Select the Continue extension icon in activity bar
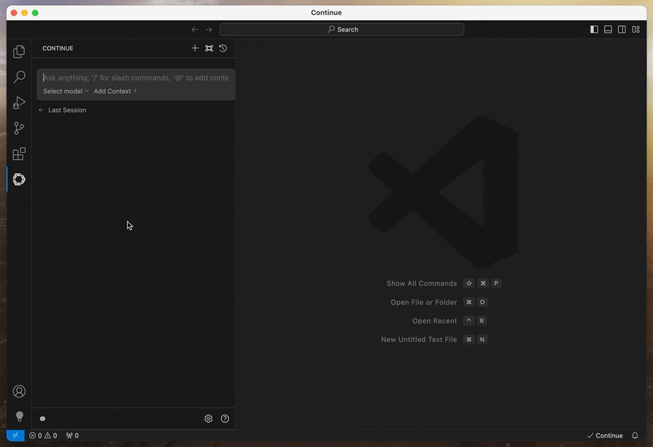The image size is (653, 447). coord(19,180)
